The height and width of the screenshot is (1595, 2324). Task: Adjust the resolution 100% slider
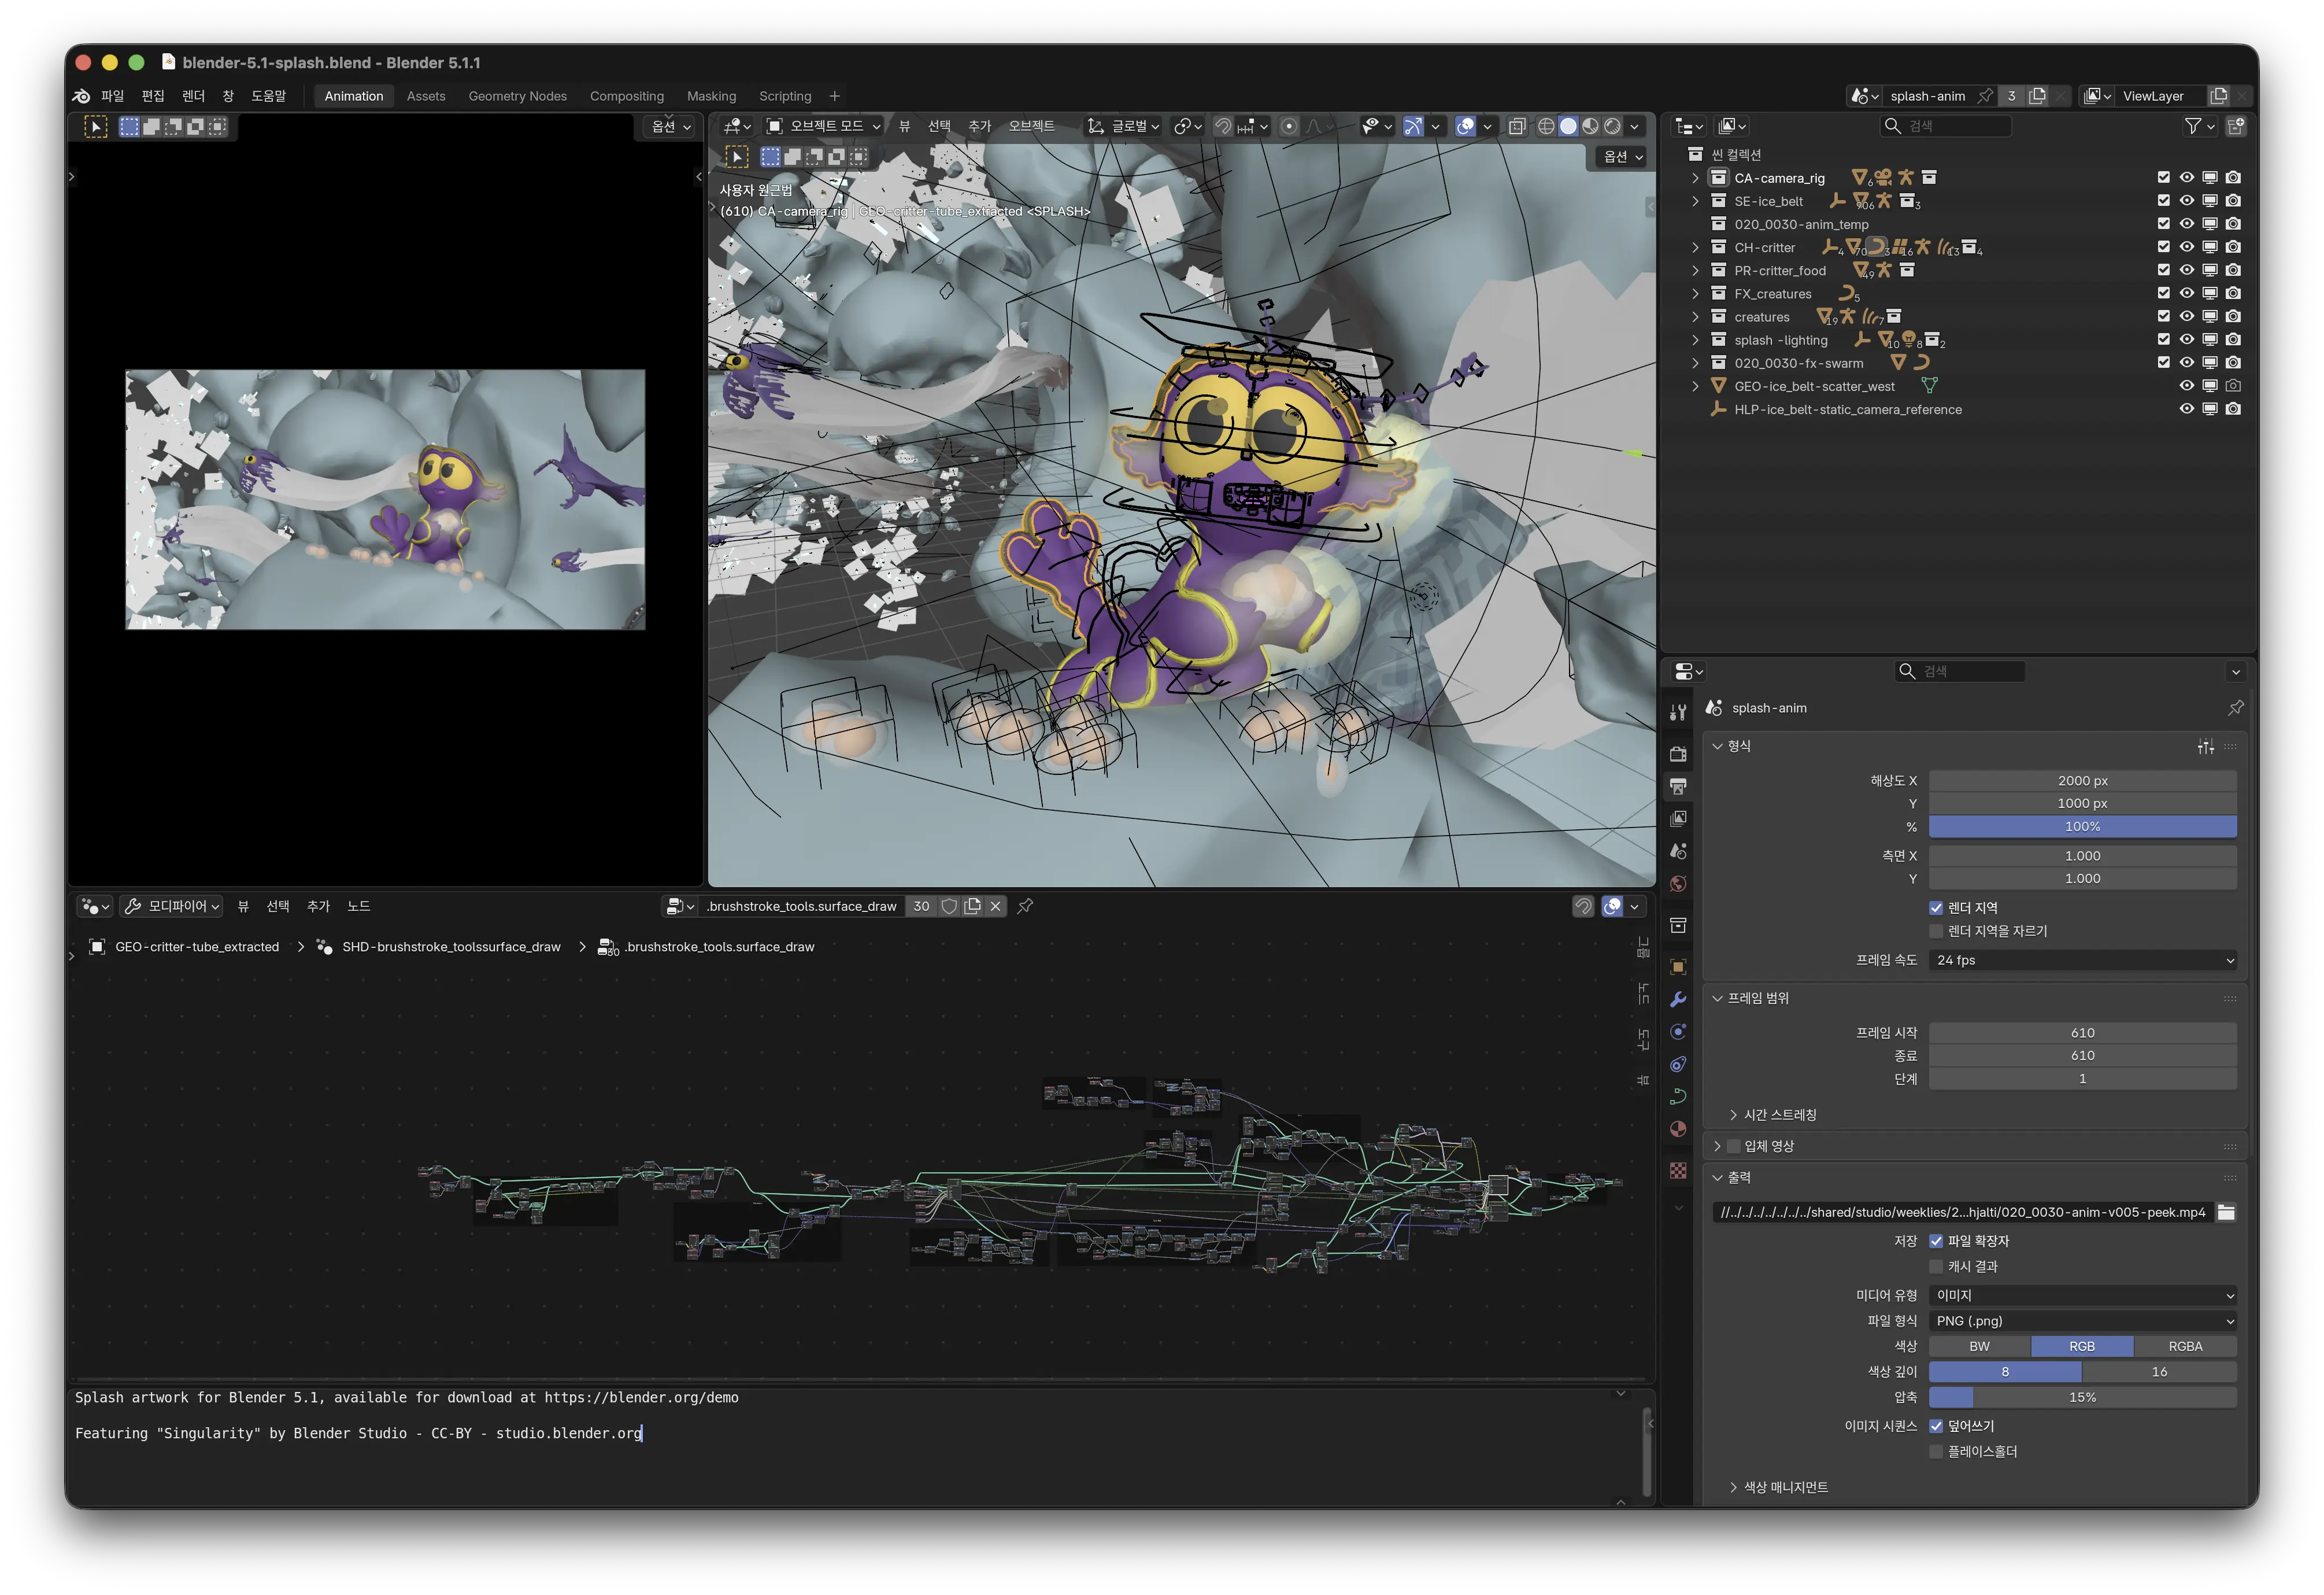click(2083, 826)
